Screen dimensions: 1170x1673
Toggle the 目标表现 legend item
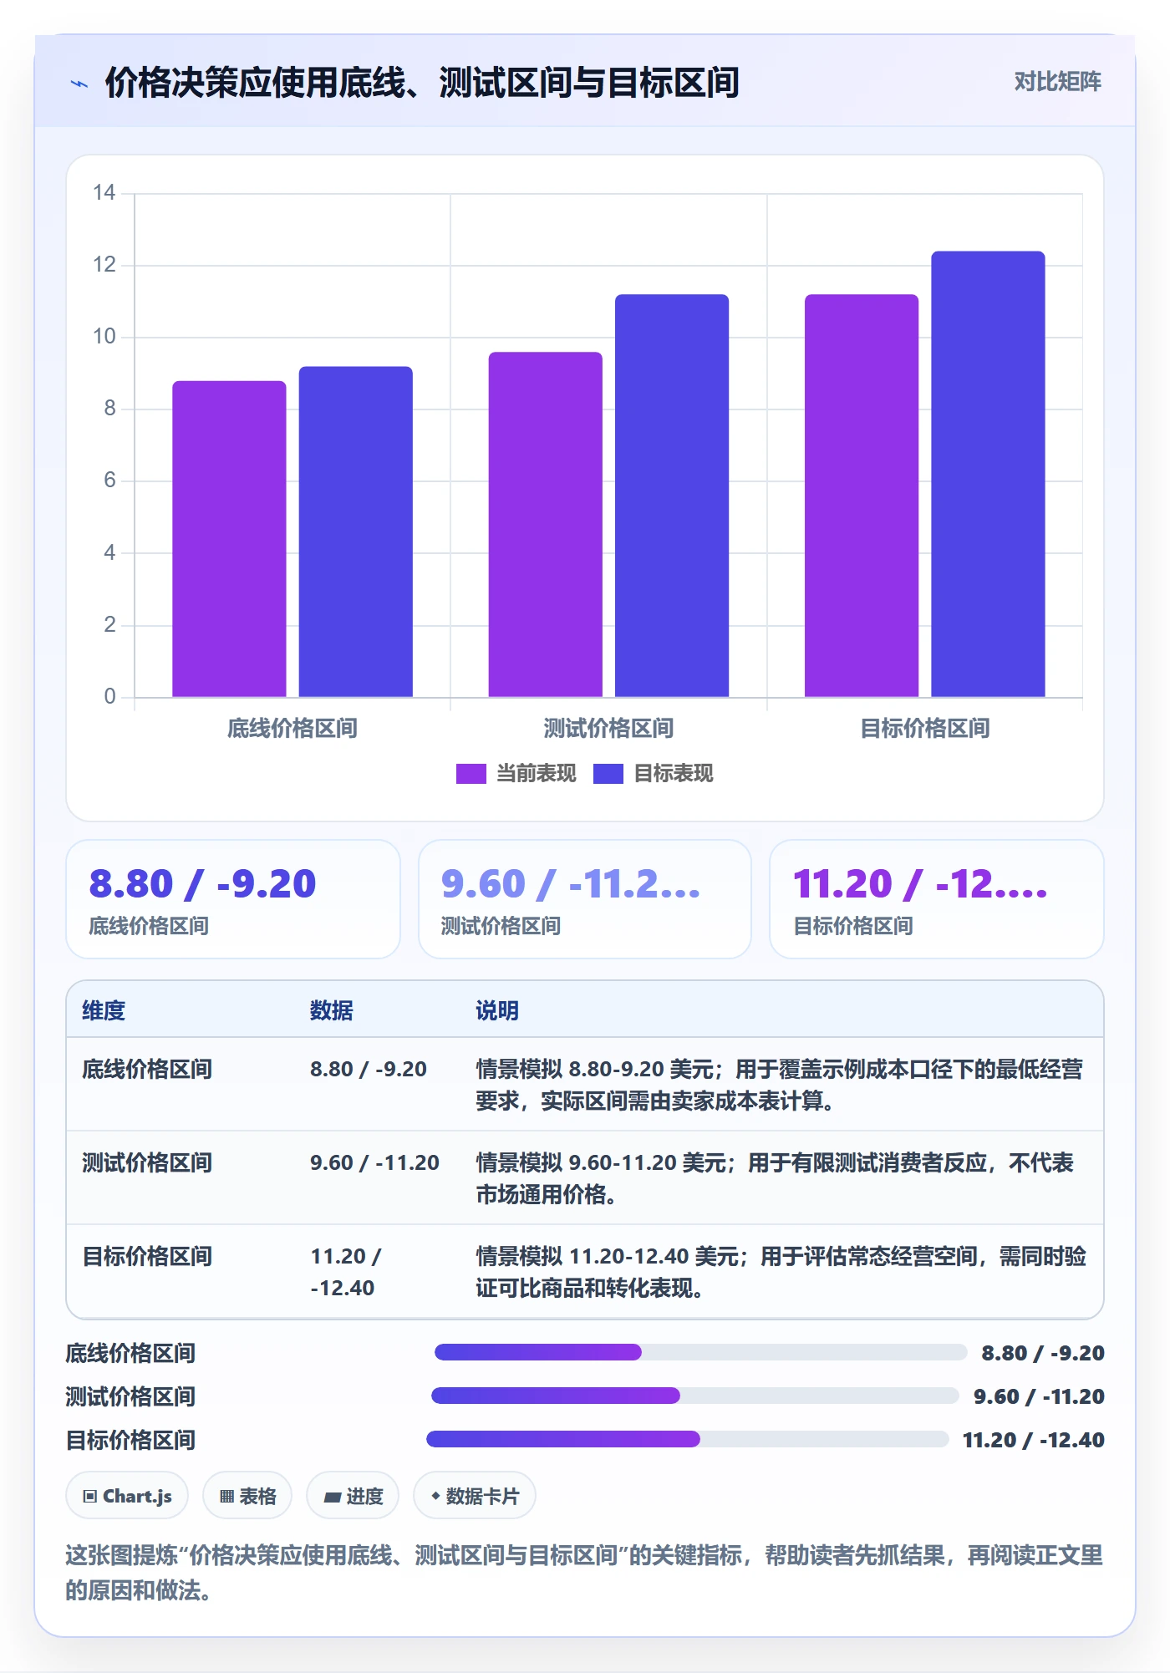[x=654, y=774]
